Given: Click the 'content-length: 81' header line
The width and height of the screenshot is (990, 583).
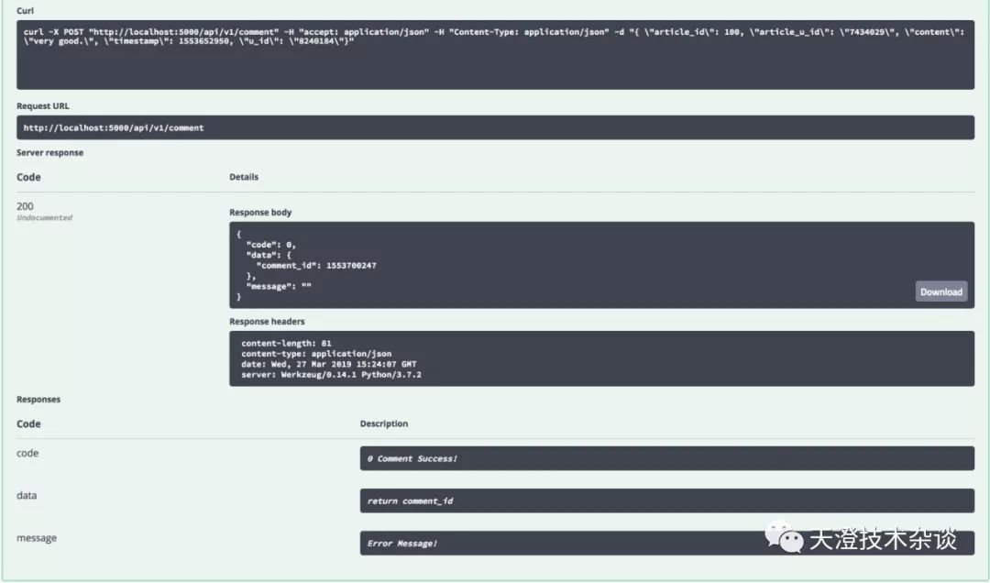Looking at the screenshot, I should click(286, 344).
